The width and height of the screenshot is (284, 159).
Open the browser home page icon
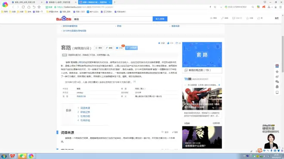coord(29,7)
